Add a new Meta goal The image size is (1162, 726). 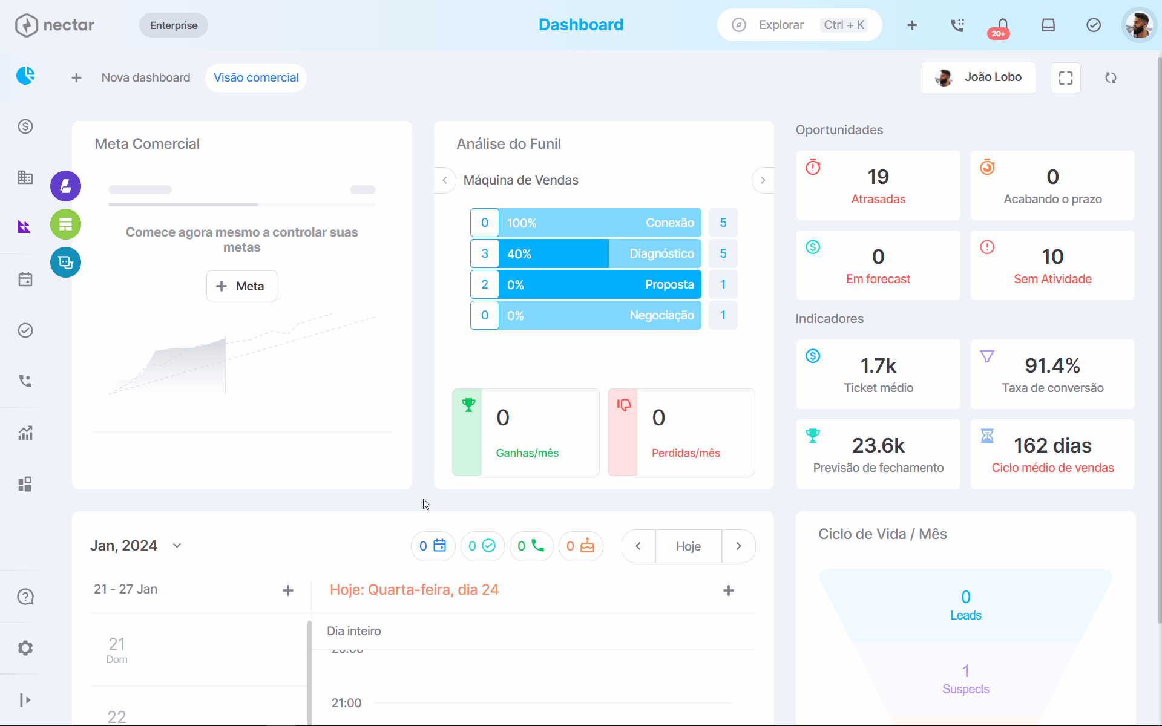coord(241,286)
